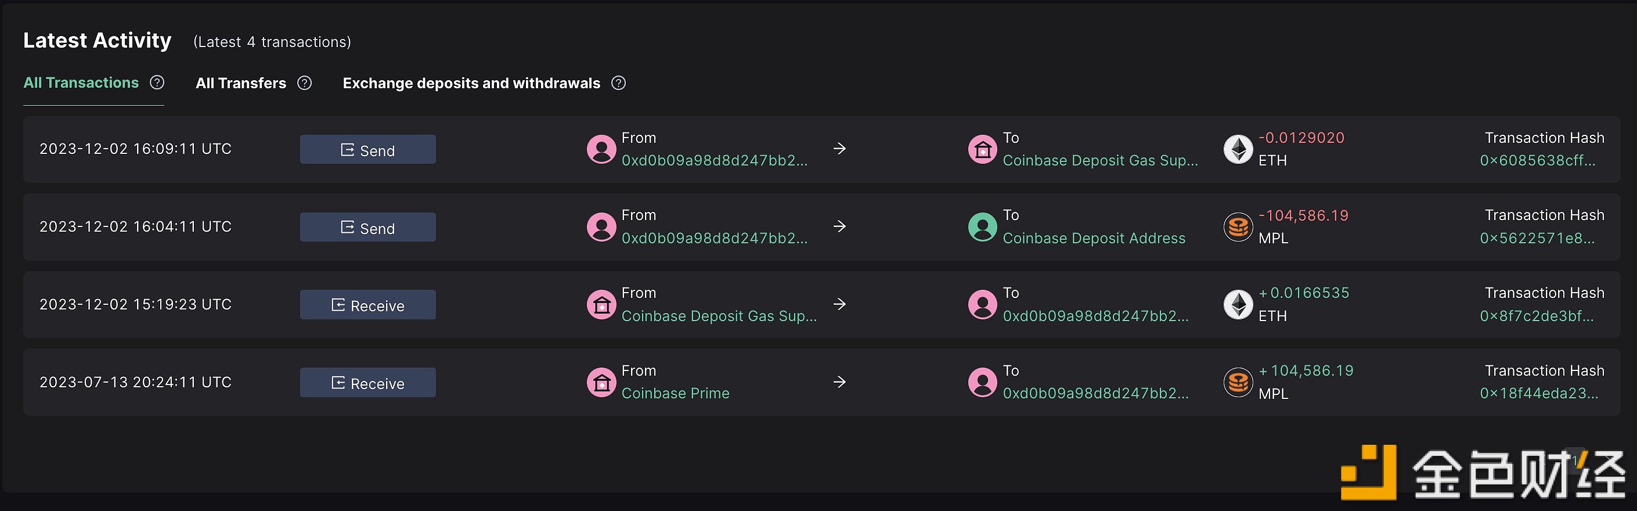Click the ETH coin icon in the 15:19:23 row
Viewport: 1637px width, 511px height.
click(x=1238, y=305)
